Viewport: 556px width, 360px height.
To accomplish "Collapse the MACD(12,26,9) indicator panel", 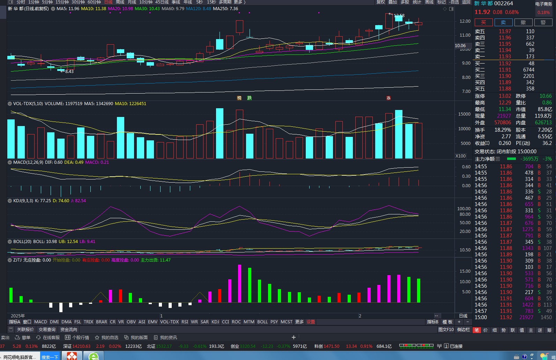I will pyautogui.click(x=10, y=162).
